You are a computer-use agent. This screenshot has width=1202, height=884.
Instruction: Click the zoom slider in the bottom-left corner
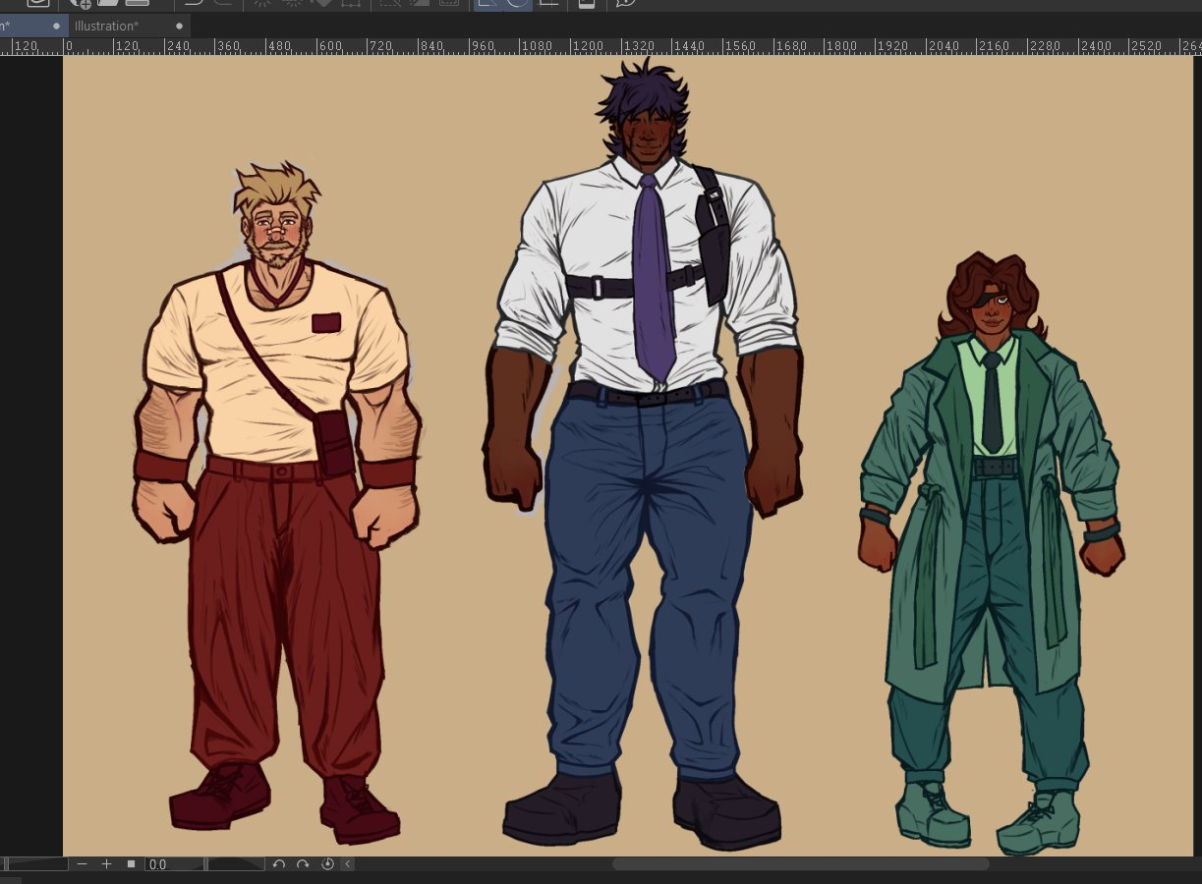(x=35, y=864)
